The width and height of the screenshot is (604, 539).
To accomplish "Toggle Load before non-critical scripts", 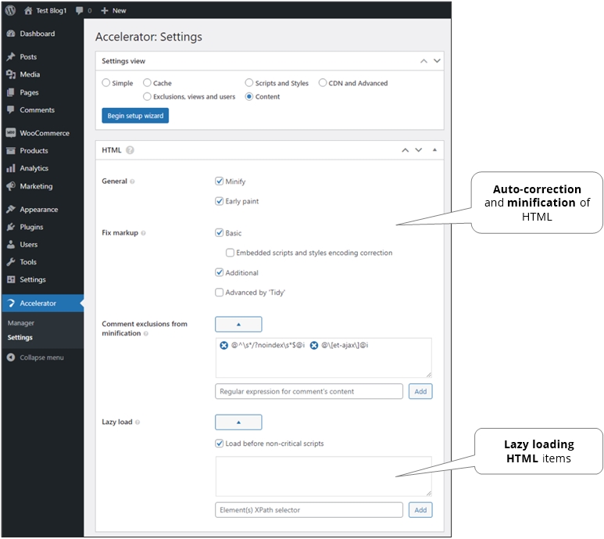I will coord(220,444).
